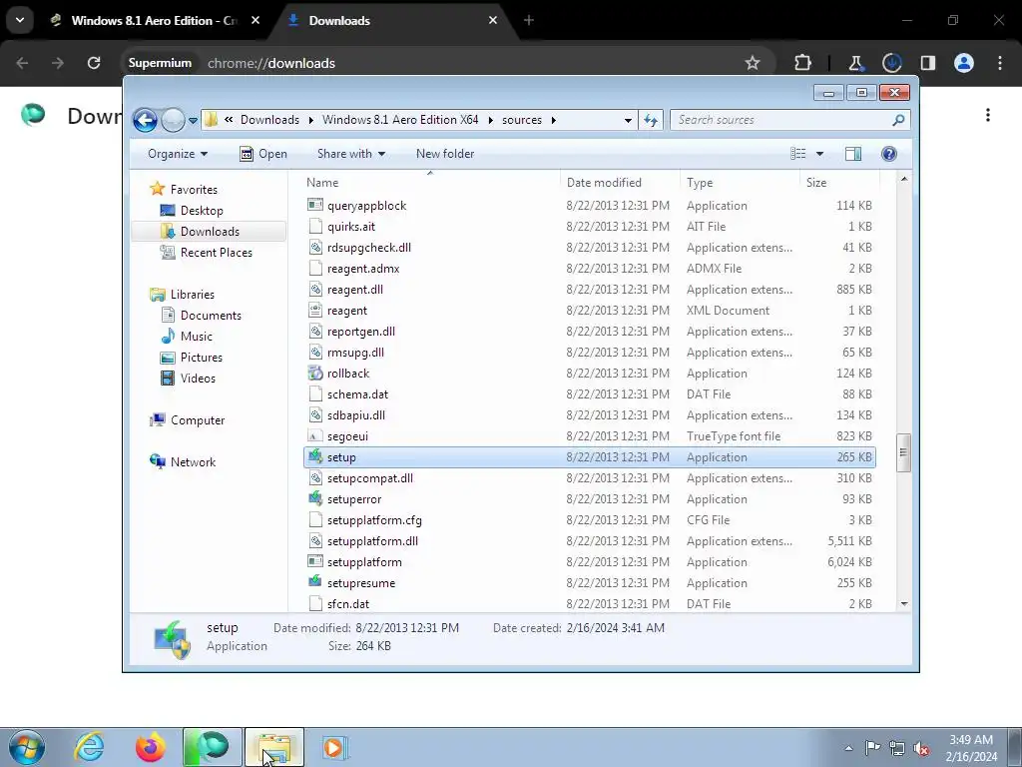Click the Explorer forward navigation arrow
Screen dimensions: 1022x767
(173, 120)
